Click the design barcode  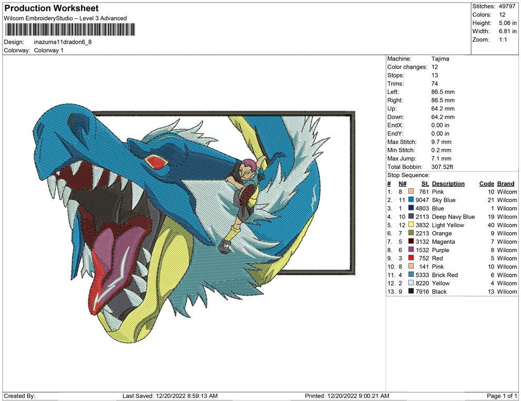[69, 31]
